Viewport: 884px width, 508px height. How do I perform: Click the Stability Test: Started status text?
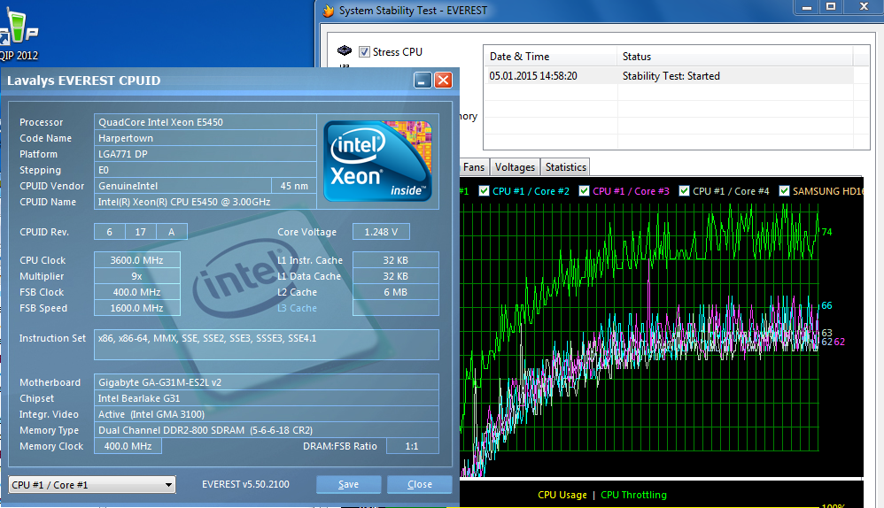point(671,76)
